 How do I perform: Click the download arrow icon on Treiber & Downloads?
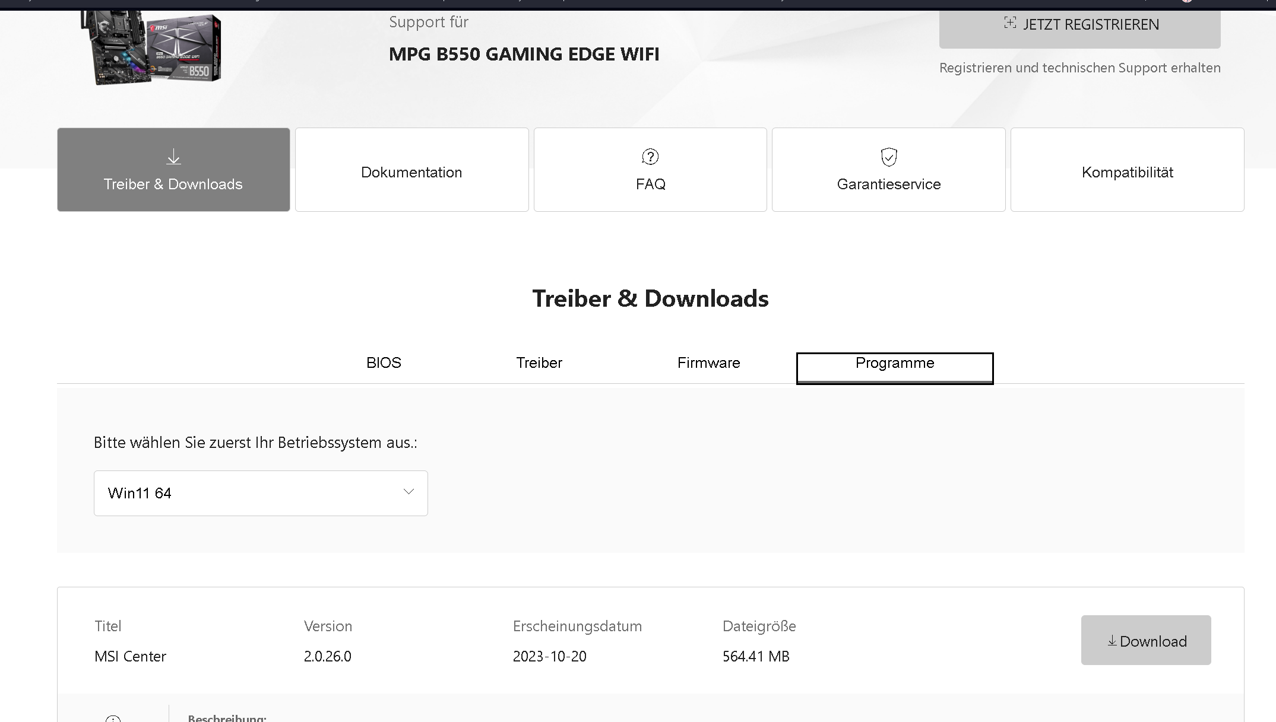[x=173, y=157]
